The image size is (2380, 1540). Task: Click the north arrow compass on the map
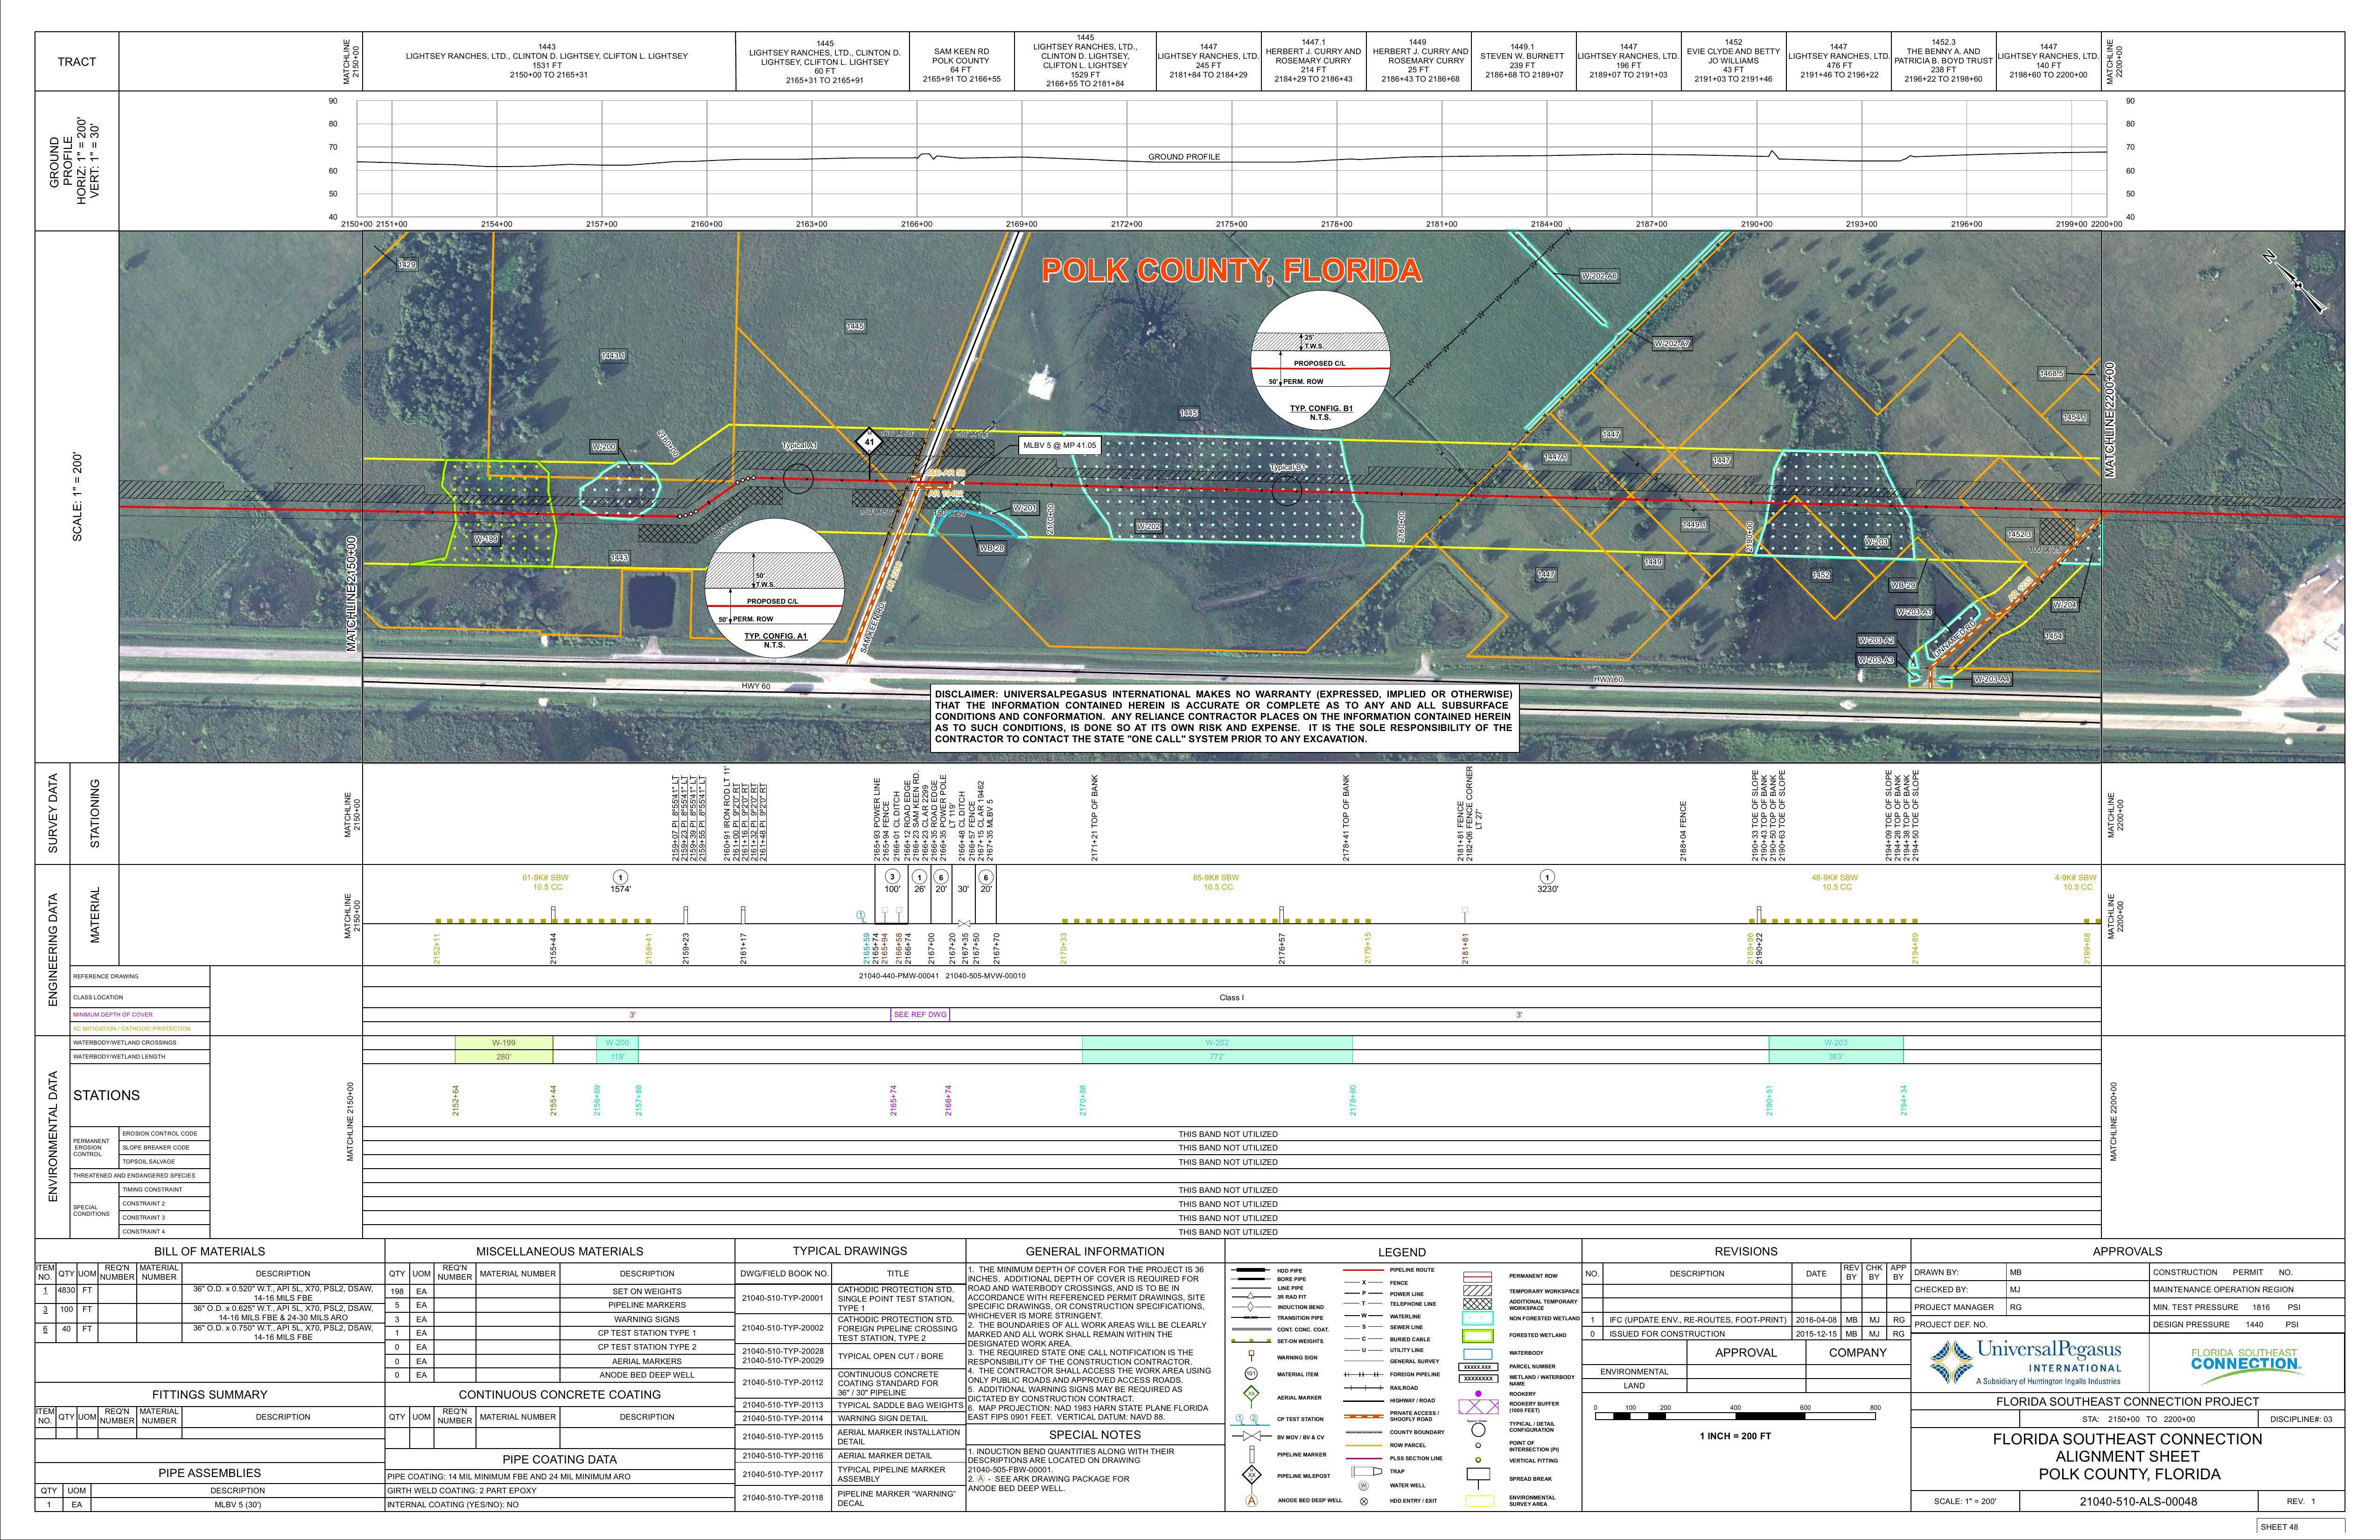tap(2298, 285)
